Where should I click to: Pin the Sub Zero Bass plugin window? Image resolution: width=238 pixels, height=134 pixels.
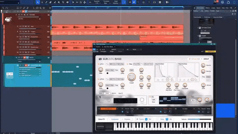click(x=211, y=44)
